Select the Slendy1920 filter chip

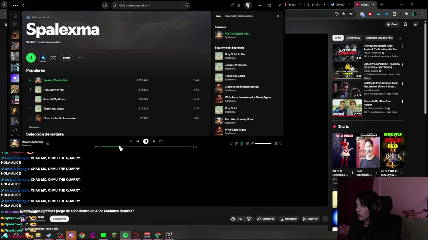(x=353, y=38)
